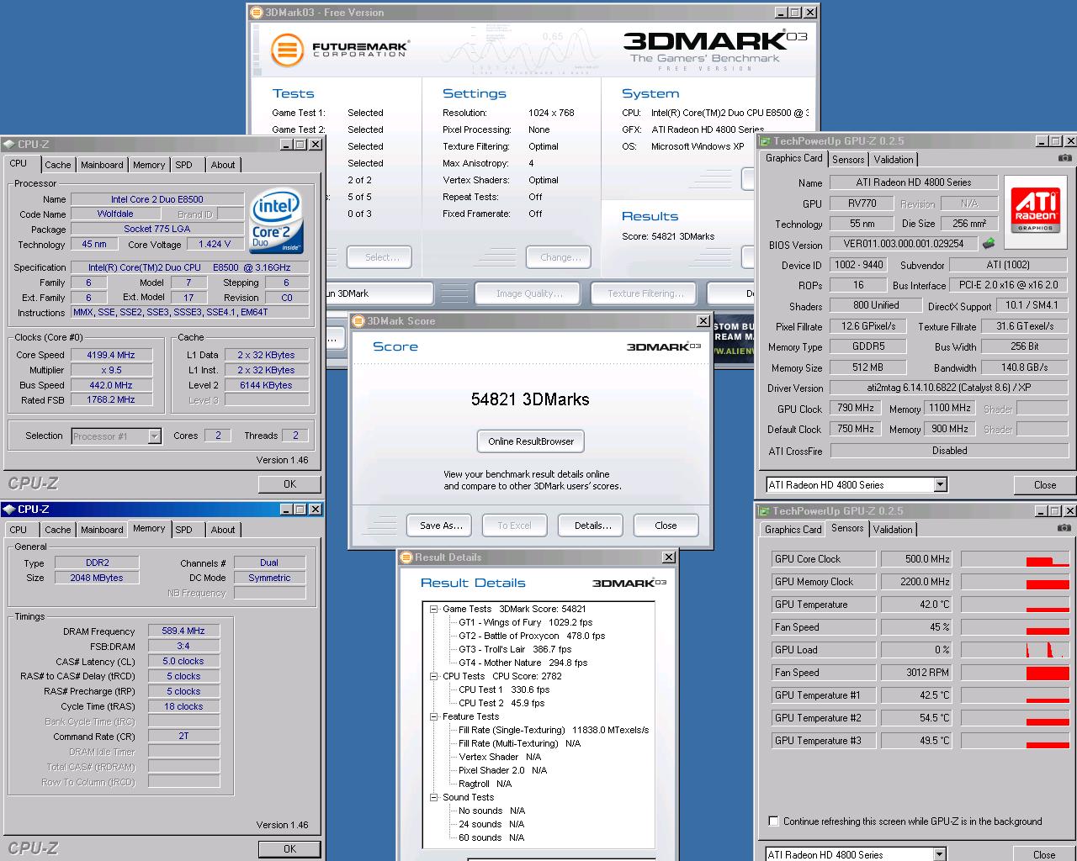Switch to Mainboard tab in top CPU-Z window
The height and width of the screenshot is (861, 1077).
tap(102, 166)
